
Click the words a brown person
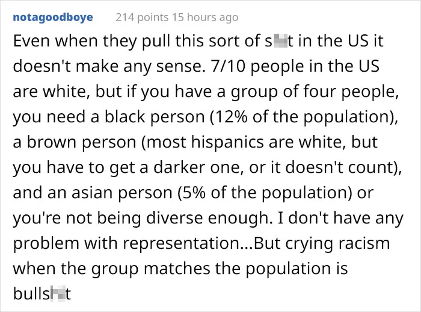tap(75, 142)
